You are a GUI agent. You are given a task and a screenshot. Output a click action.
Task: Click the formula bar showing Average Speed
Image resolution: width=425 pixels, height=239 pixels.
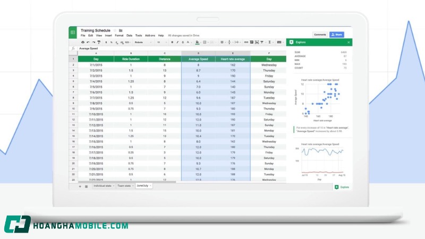tap(182, 48)
